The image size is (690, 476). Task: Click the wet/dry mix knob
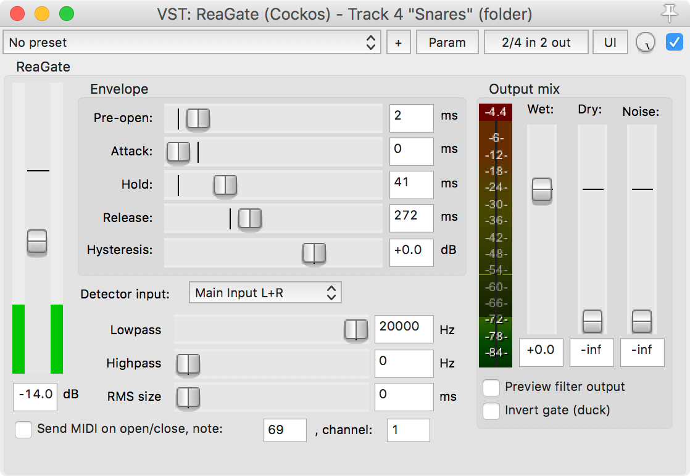coord(645,43)
